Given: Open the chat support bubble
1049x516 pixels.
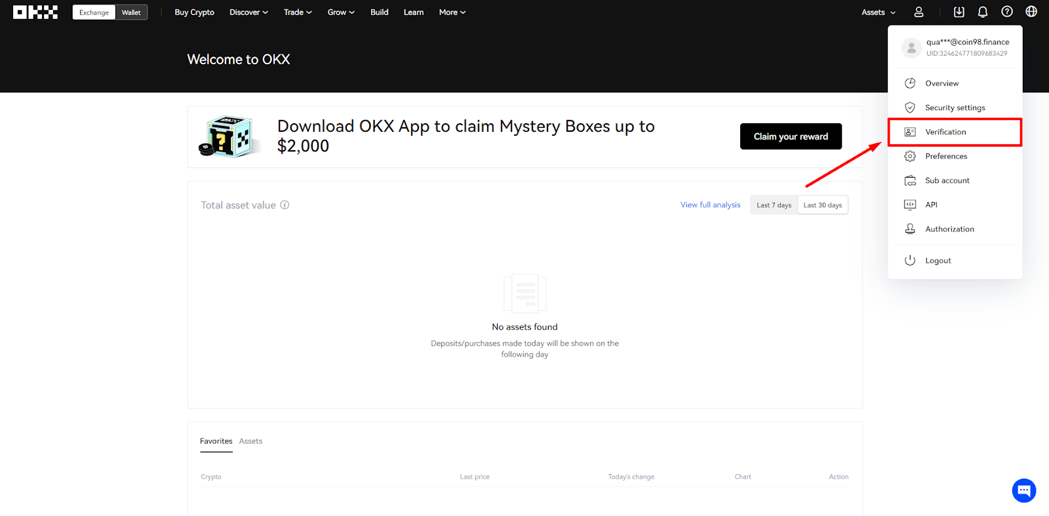Looking at the screenshot, I should (x=1024, y=490).
